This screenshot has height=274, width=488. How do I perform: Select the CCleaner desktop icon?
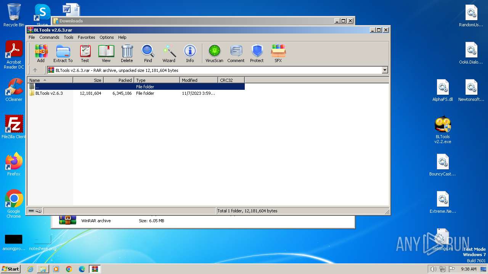click(x=14, y=90)
